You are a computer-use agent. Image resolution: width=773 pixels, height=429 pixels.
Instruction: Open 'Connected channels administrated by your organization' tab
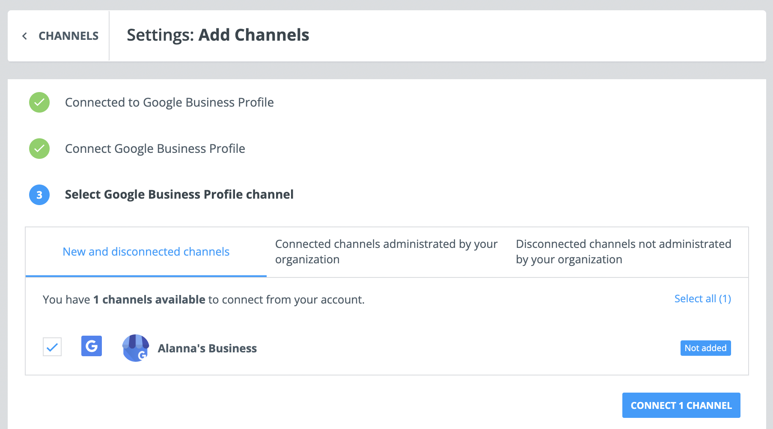(386, 252)
